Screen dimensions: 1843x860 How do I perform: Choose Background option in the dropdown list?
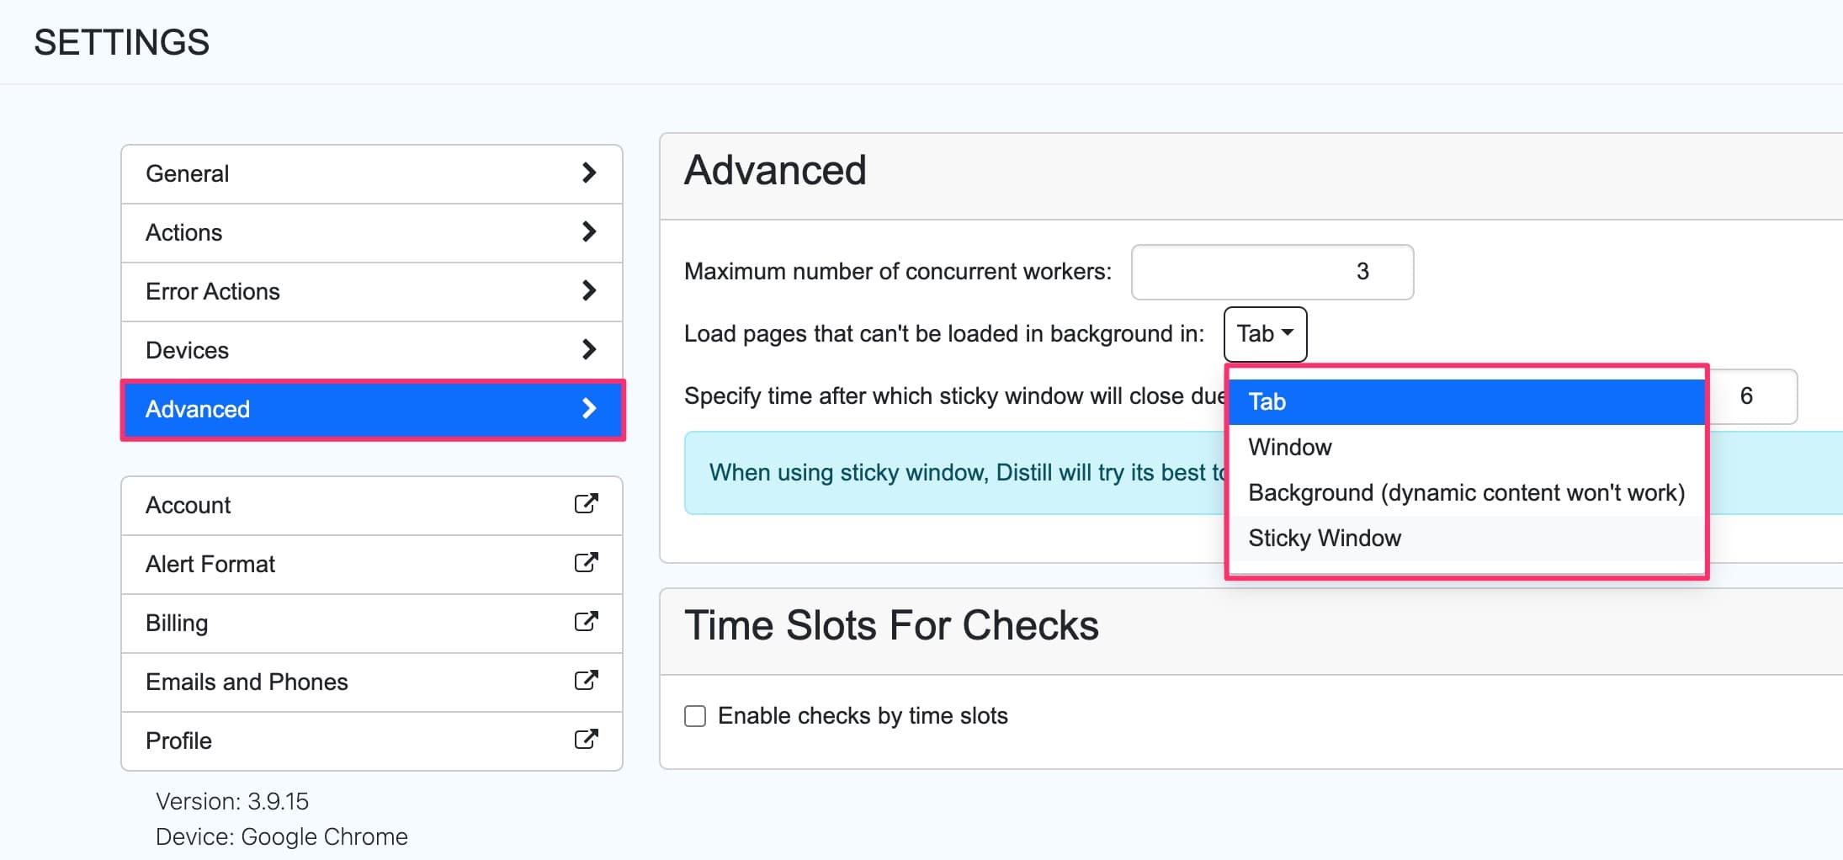point(1466,492)
